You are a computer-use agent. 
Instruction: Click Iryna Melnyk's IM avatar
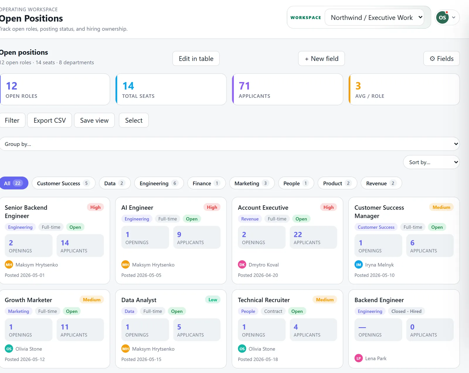[358, 265]
